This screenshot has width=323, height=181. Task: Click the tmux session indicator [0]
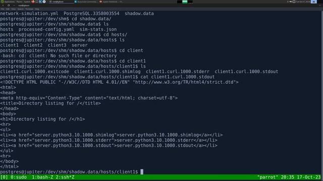tap(4, 177)
